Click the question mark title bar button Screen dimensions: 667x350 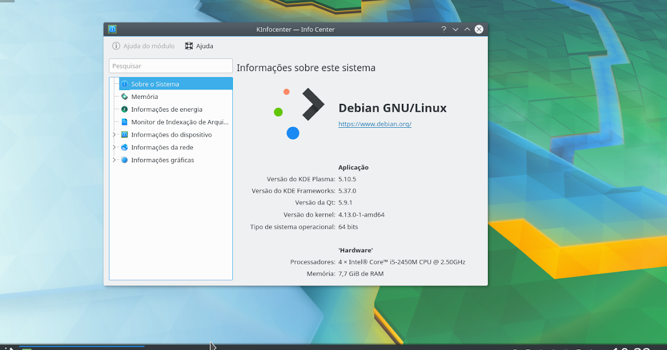coord(444,29)
